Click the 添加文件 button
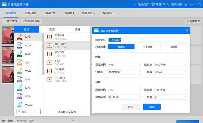This screenshot has height=123, width=203. coord(11,21)
